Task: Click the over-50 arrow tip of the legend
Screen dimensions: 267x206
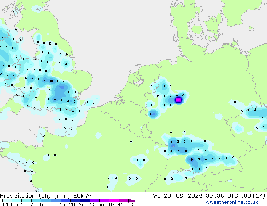Action: click(133, 201)
